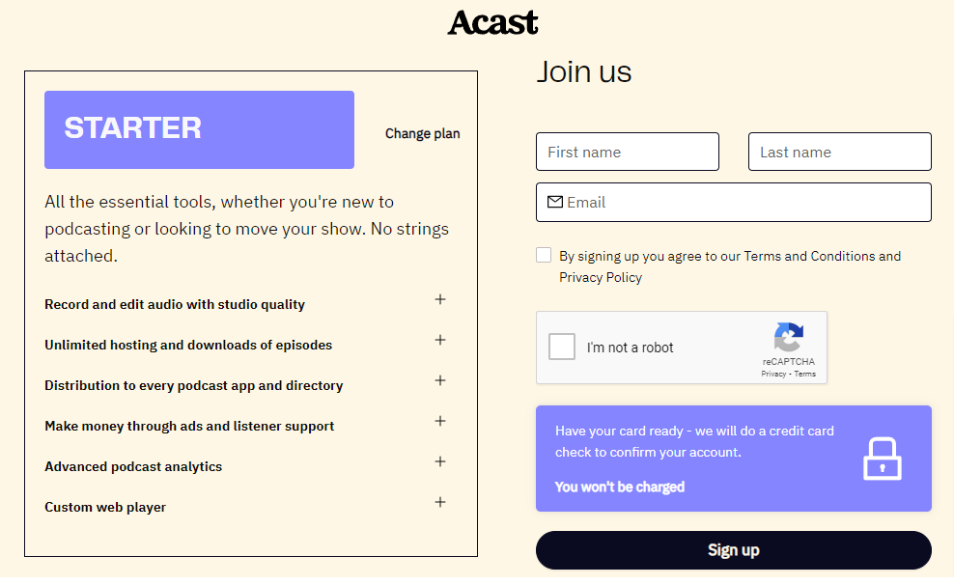Expand Distribution to every podcast app and directory
The width and height of the screenshot is (954, 585).
(x=440, y=380)
